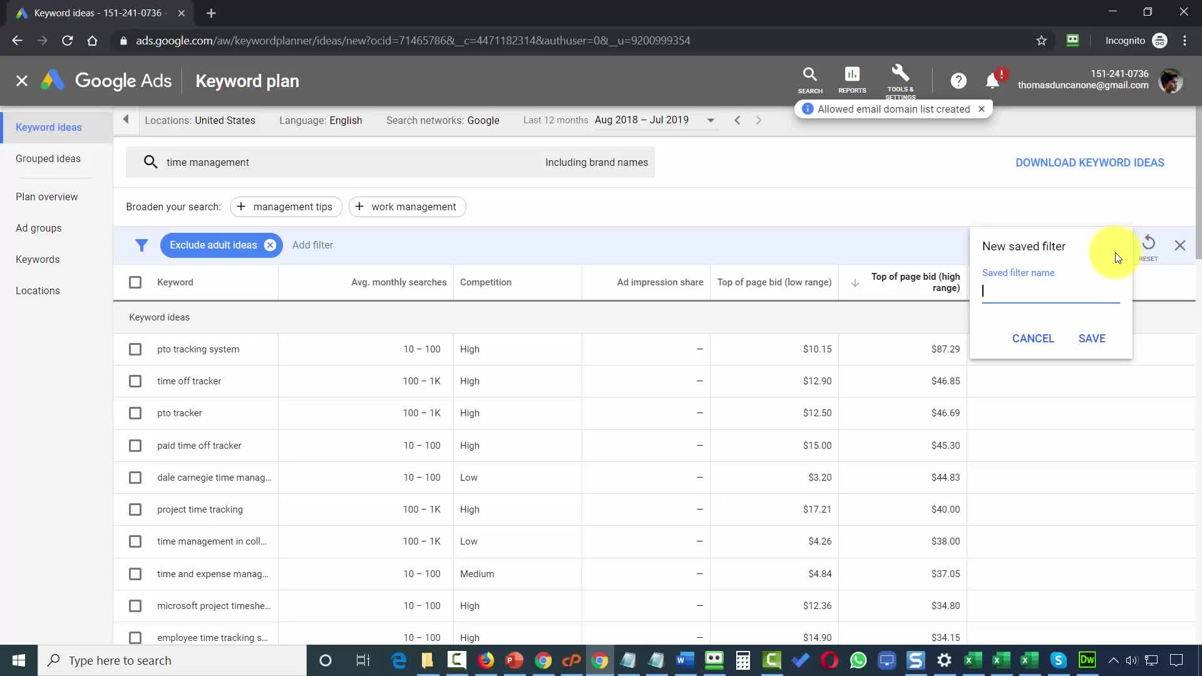1202x676 pixels.
Task: Click the Google Ads logo
Action: tap(106, 81)
